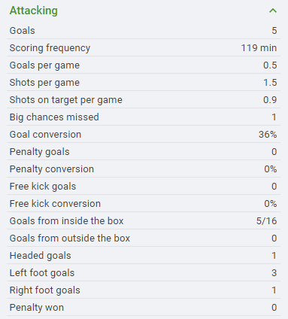This screenshot has width=288, height=319.
Task: Select the 5/16 value
Action: (266, 221)
